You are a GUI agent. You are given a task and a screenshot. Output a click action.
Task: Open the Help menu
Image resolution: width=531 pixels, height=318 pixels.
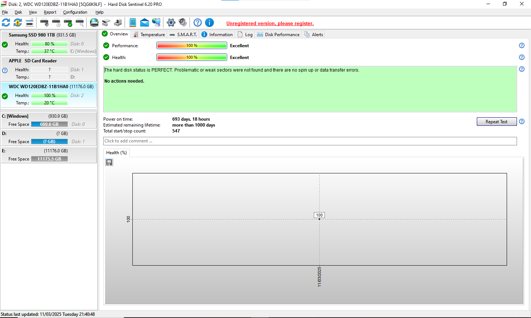100,12
